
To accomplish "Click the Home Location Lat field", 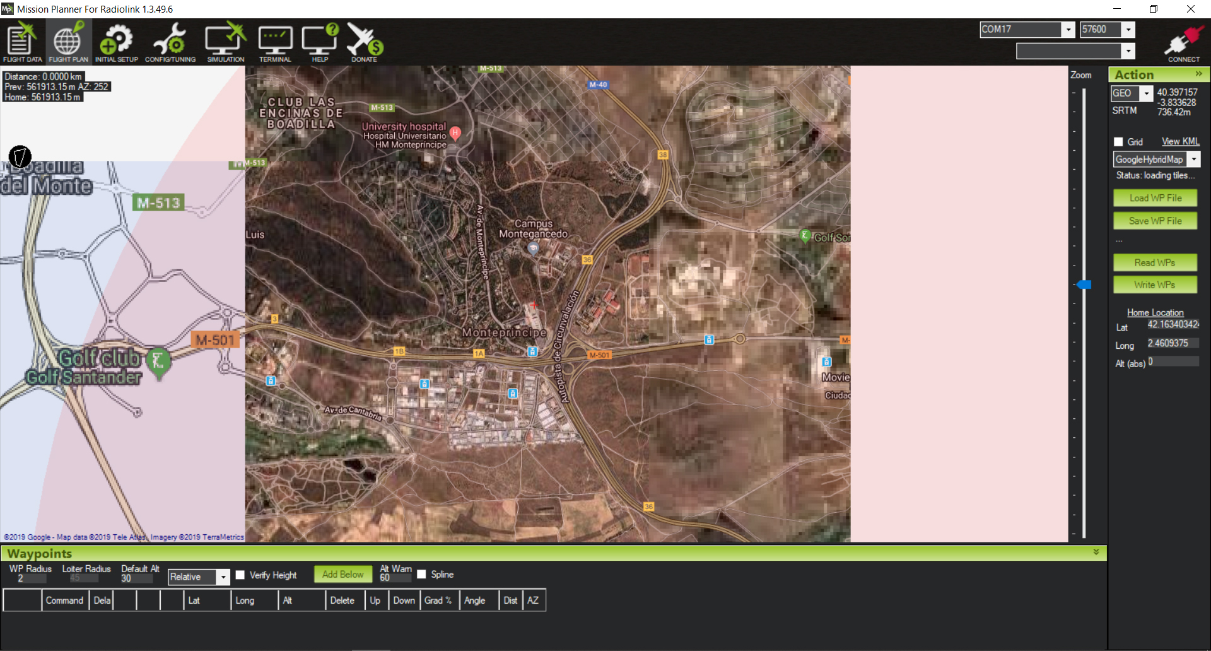I will point(1173,325).
